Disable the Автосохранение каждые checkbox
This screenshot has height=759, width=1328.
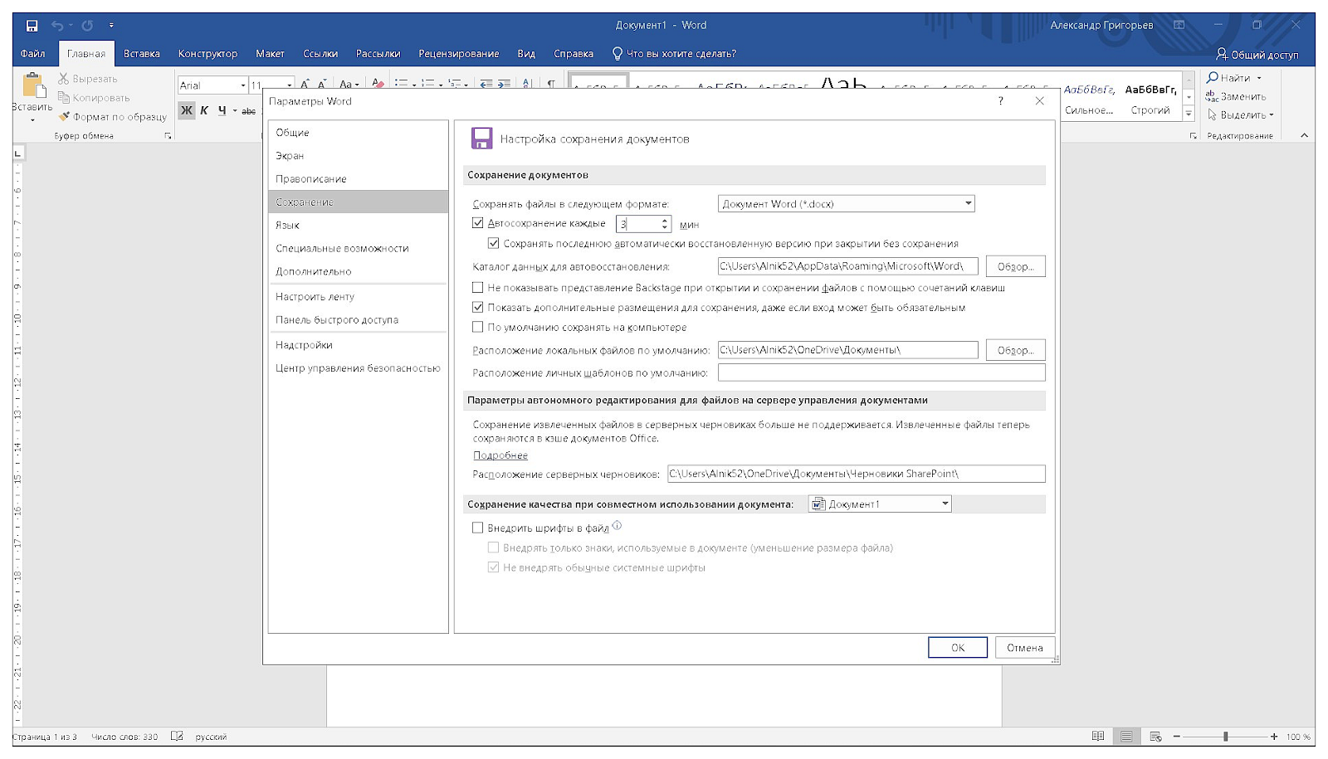pyautogui.click(x=478, y=223)
